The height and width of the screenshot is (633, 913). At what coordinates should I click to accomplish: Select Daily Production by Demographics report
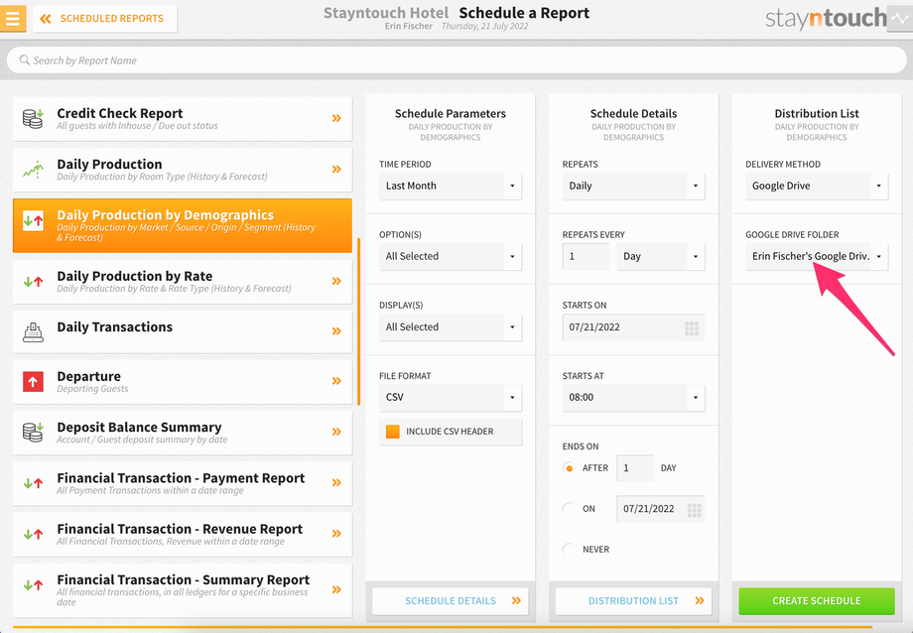click(x=183, y=225)
